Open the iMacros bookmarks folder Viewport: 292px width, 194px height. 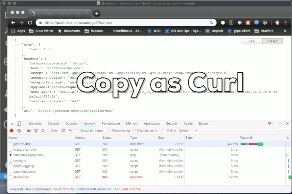[94, 31]
